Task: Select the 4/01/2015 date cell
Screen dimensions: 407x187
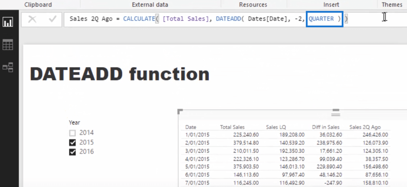Action: point(197,159)
